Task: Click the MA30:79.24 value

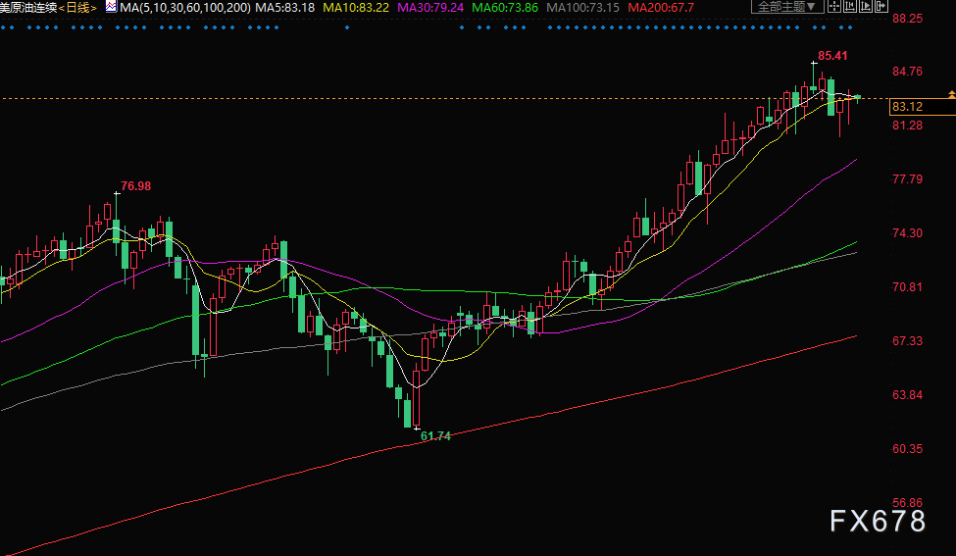Action: [430, 7]
